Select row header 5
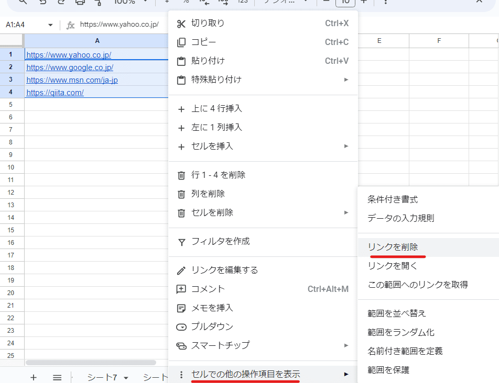Viewport: 499px width, 383px height. 11,105
